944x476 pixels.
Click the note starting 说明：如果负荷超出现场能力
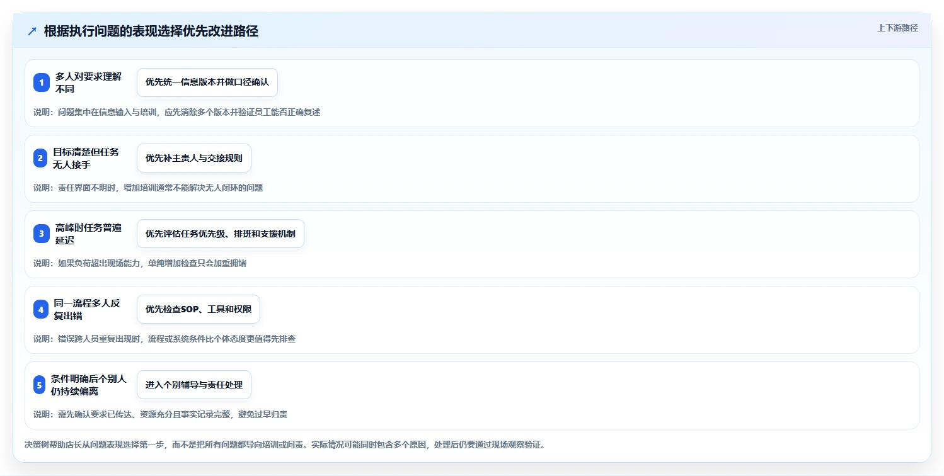click(140, 263)
